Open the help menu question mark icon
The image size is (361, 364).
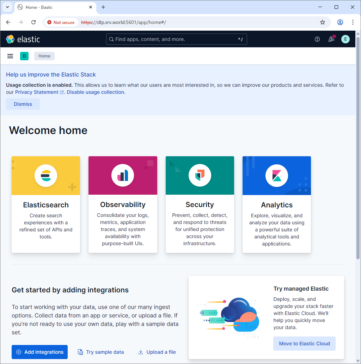click(317, 39)
